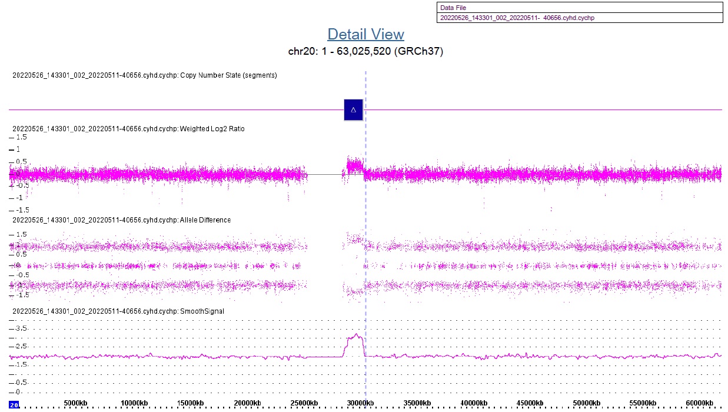This screenshot has height=412, width=728.
Task: Click the elevated Log2 Ratio cluster near 30000kb
Action: coord(354,165)
